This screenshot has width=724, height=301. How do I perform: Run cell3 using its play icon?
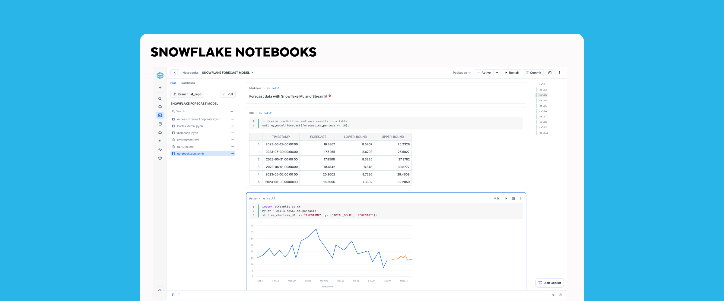pos(506,198)
